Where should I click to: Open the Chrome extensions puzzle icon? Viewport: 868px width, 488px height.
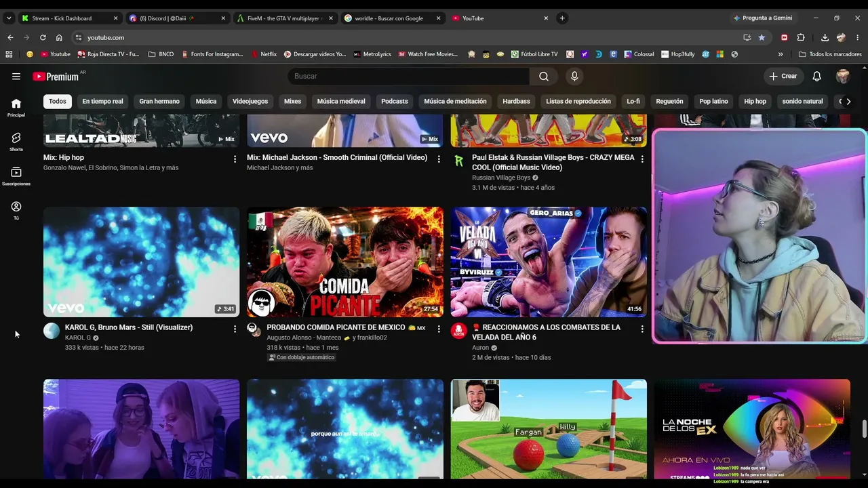(x=801, y=37)
